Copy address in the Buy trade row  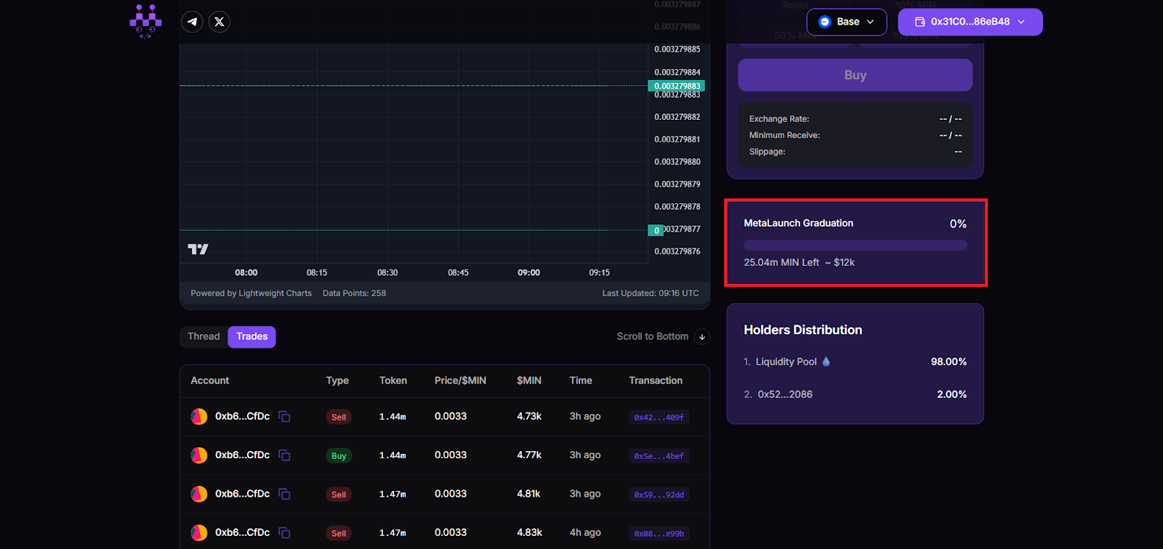pyautogui.click(x=285, y=455)
